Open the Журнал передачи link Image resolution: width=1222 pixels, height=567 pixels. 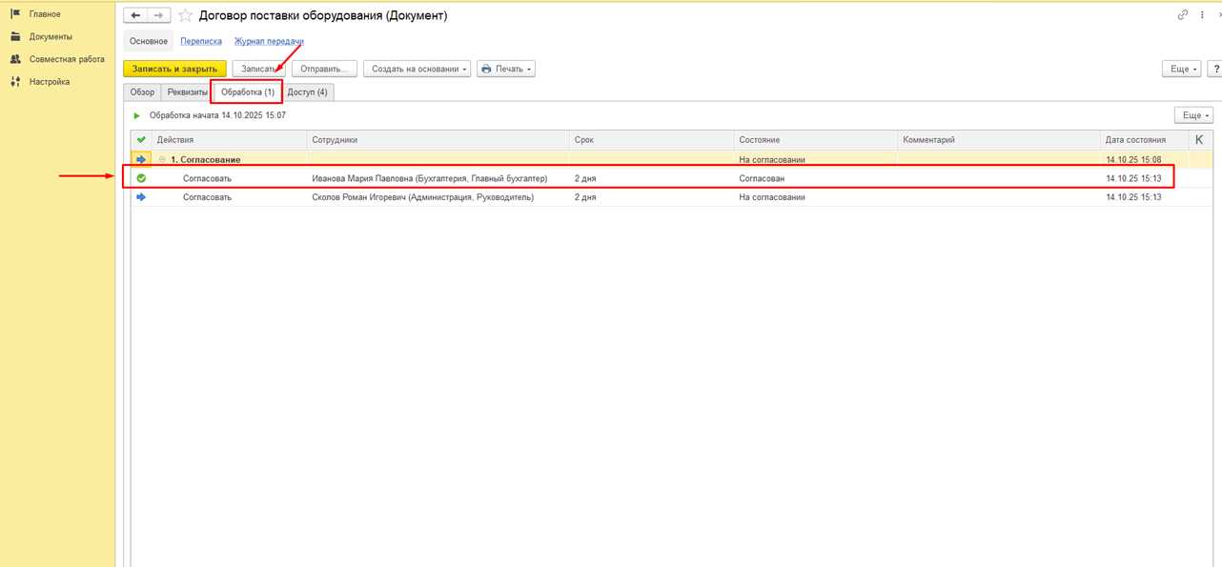(269, 41)
